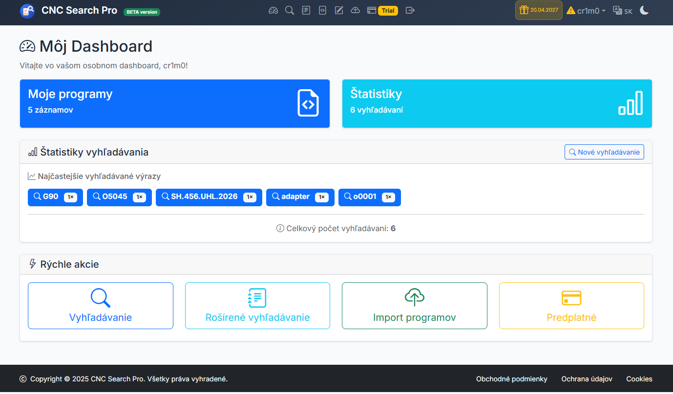Open the Štatistiky card

(497, 103)
